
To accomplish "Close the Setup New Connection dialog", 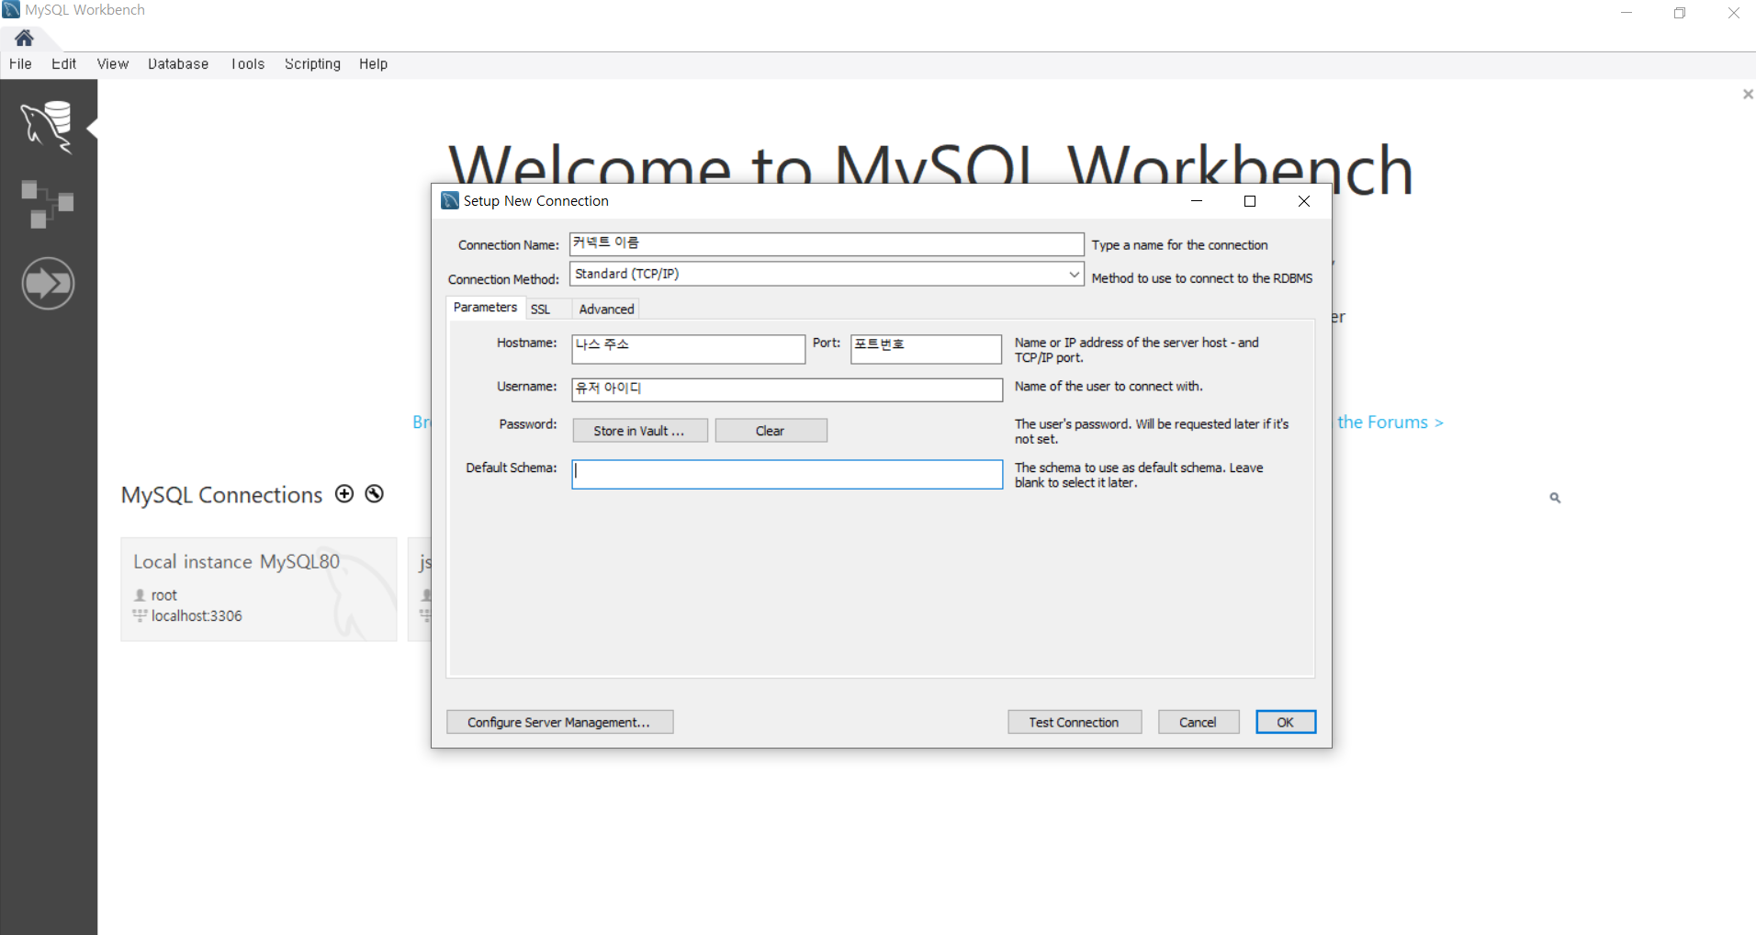I will coord(1304,201).
